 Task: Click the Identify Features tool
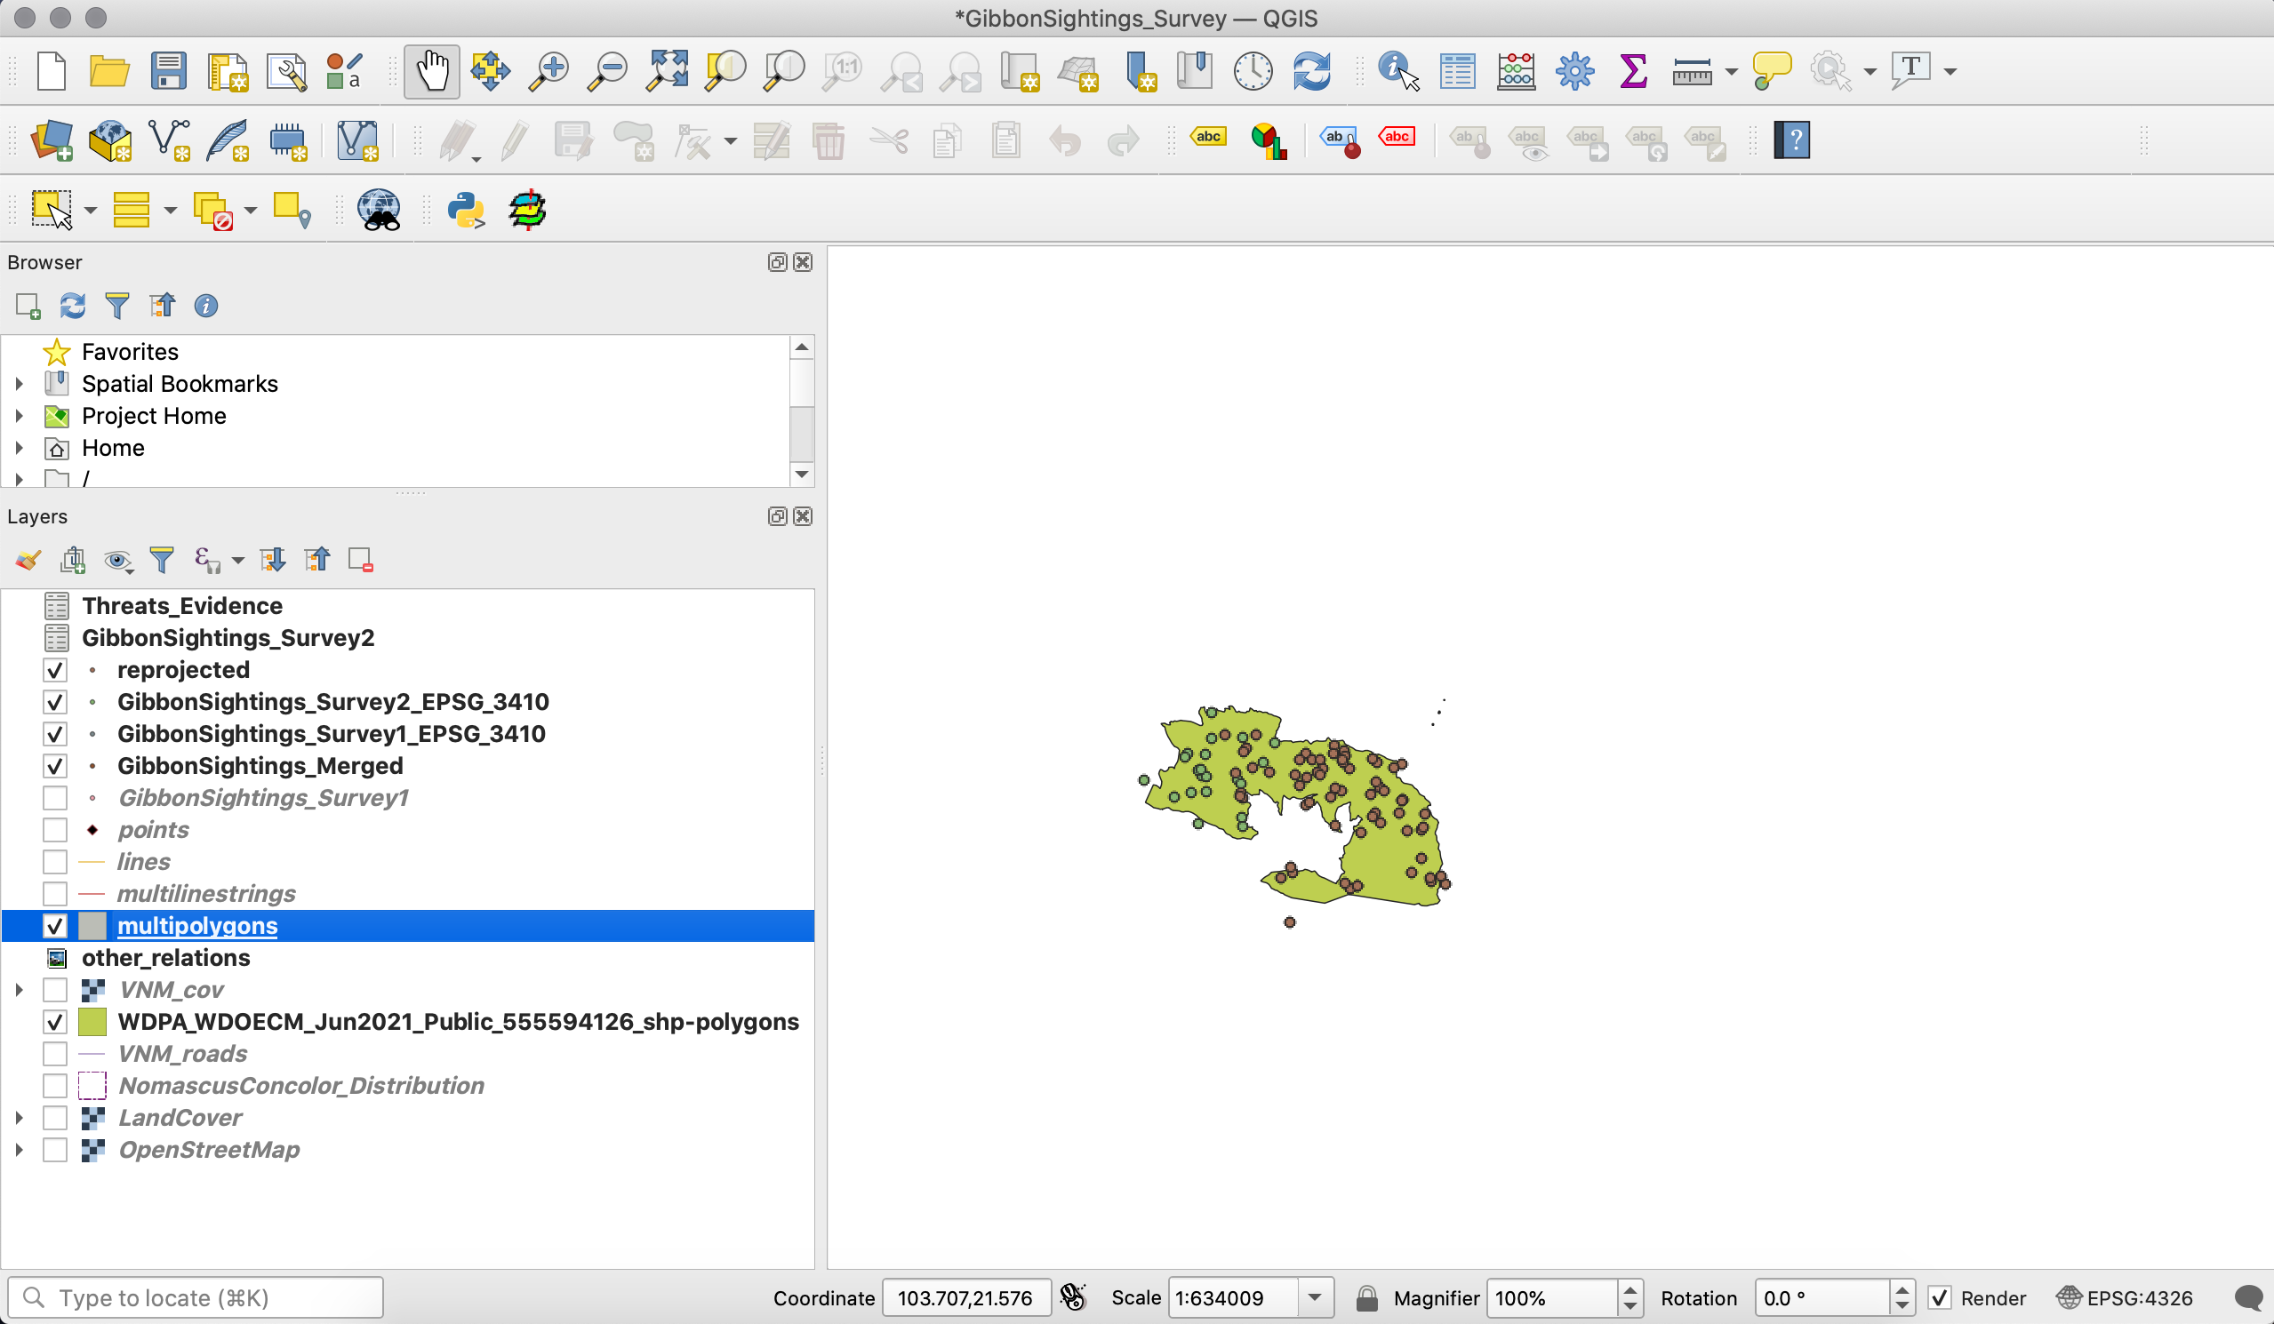click(1397, 70)
